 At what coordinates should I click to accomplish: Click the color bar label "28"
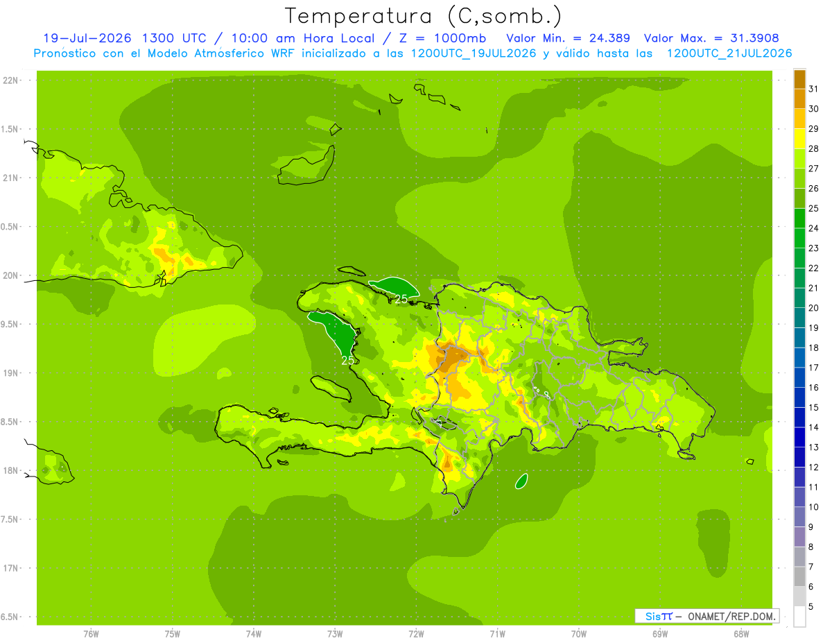click(x=815, y=148)
